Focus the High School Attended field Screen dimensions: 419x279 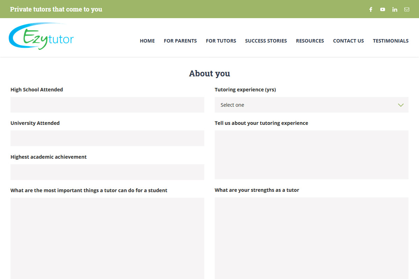pos(107,105)
